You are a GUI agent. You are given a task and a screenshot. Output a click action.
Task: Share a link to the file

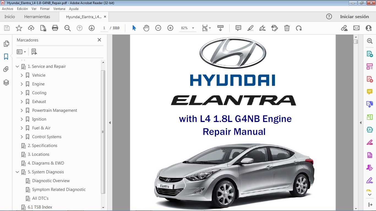(344, 28)
